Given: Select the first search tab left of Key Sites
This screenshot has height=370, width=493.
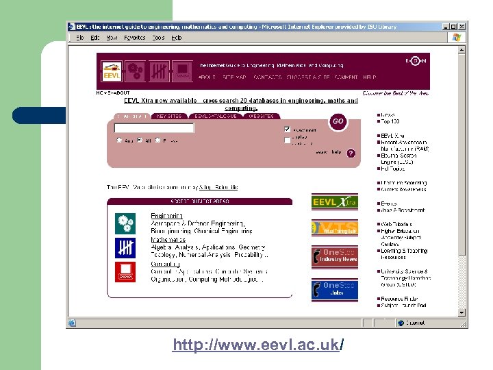Looking at the screenshot, I should (x=132, y=116).
